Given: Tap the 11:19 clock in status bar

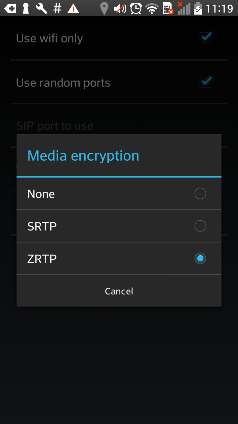Looking at the screenshot, I should [219, 9].
